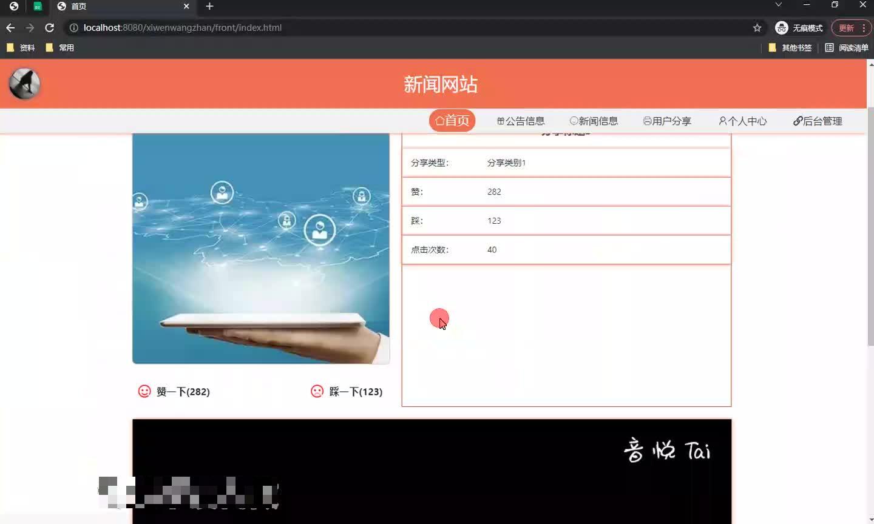Image resolution: width=874 pixels, height=524 pixels.
Task: Click the 点击次数 label
Action: [x=430, y=250]
